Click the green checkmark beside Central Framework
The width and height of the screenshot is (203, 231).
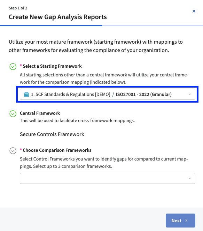coord(13,114)
